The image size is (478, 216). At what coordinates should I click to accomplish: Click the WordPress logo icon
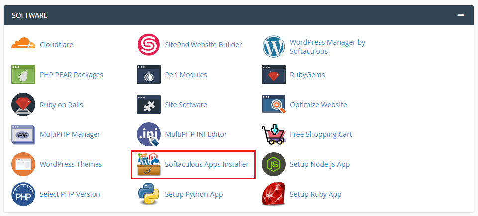274,47
